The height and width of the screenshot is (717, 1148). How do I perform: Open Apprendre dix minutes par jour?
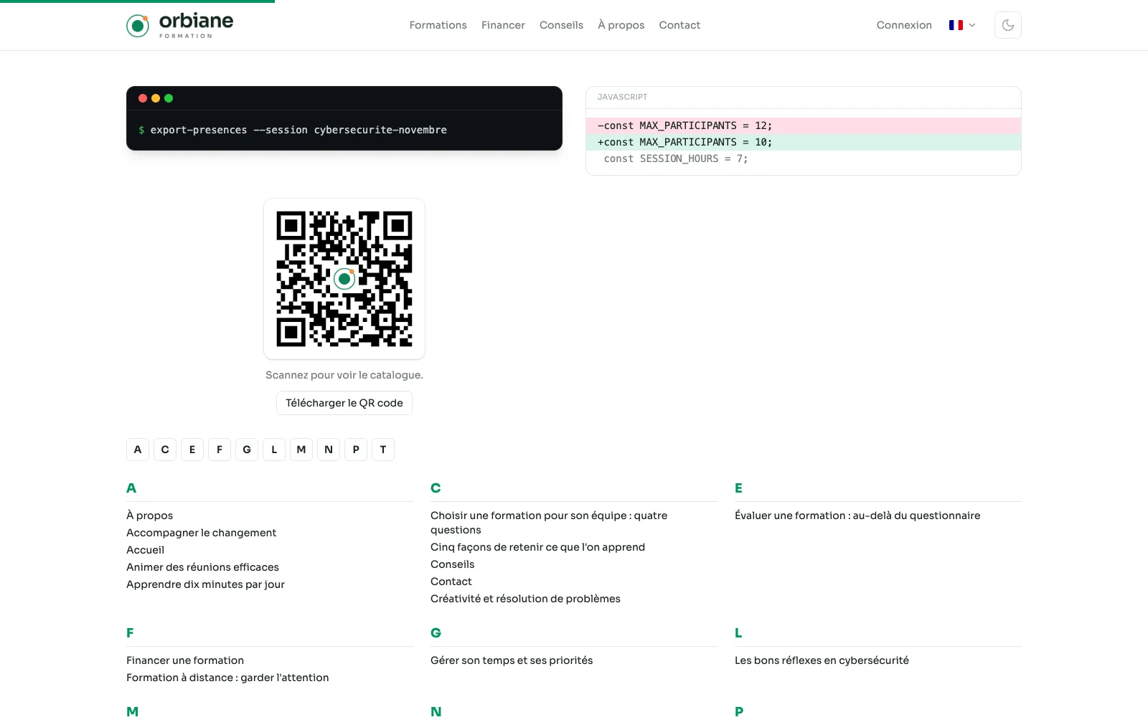point(205,584)
